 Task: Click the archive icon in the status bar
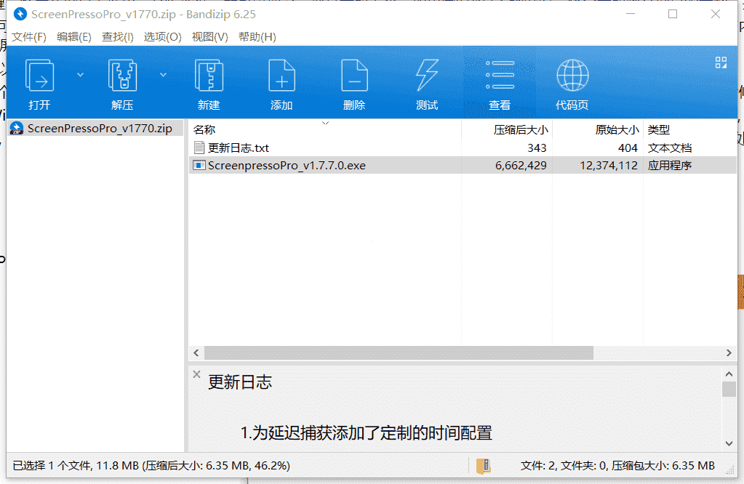483,466
